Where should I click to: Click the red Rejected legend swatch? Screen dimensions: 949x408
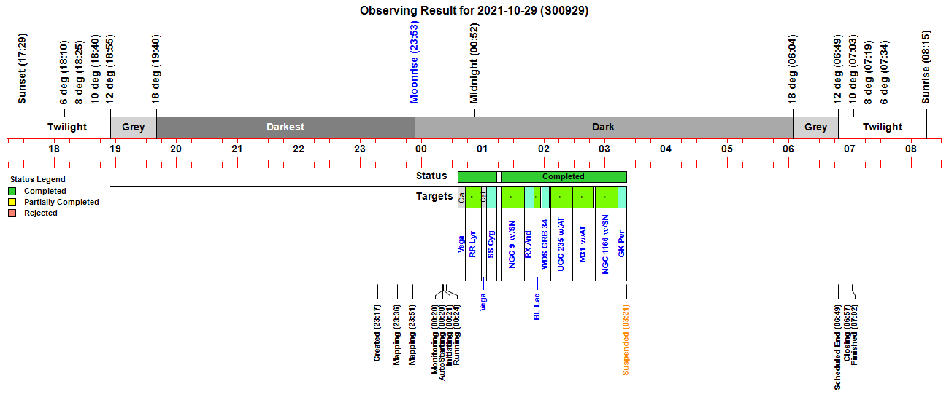(12, 213)
